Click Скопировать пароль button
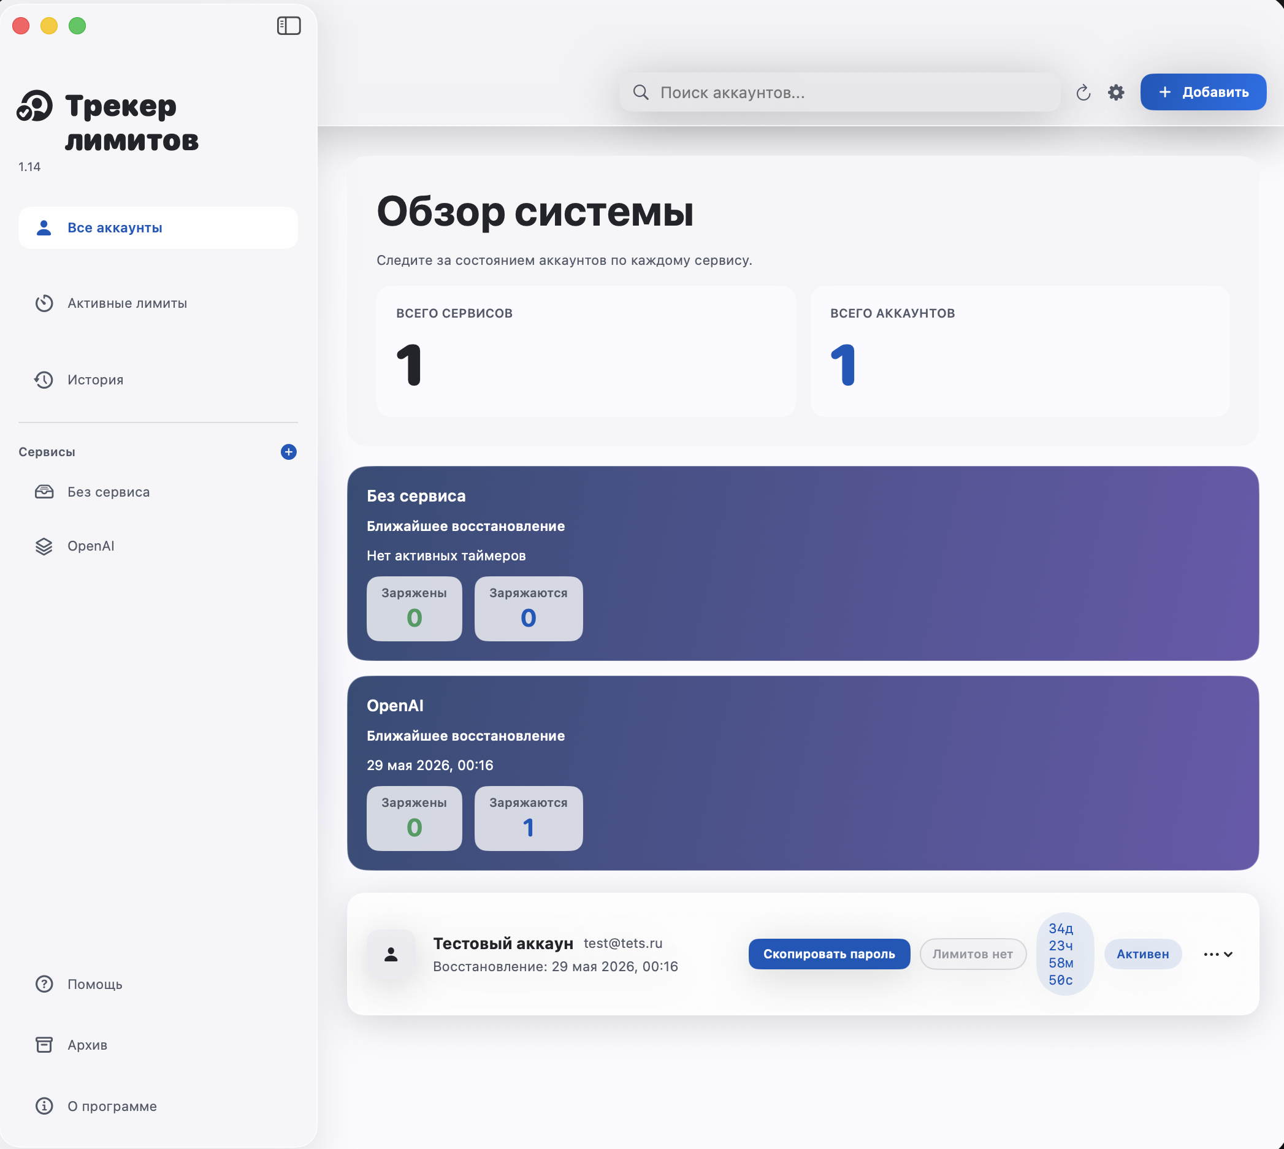 (829, 954)
